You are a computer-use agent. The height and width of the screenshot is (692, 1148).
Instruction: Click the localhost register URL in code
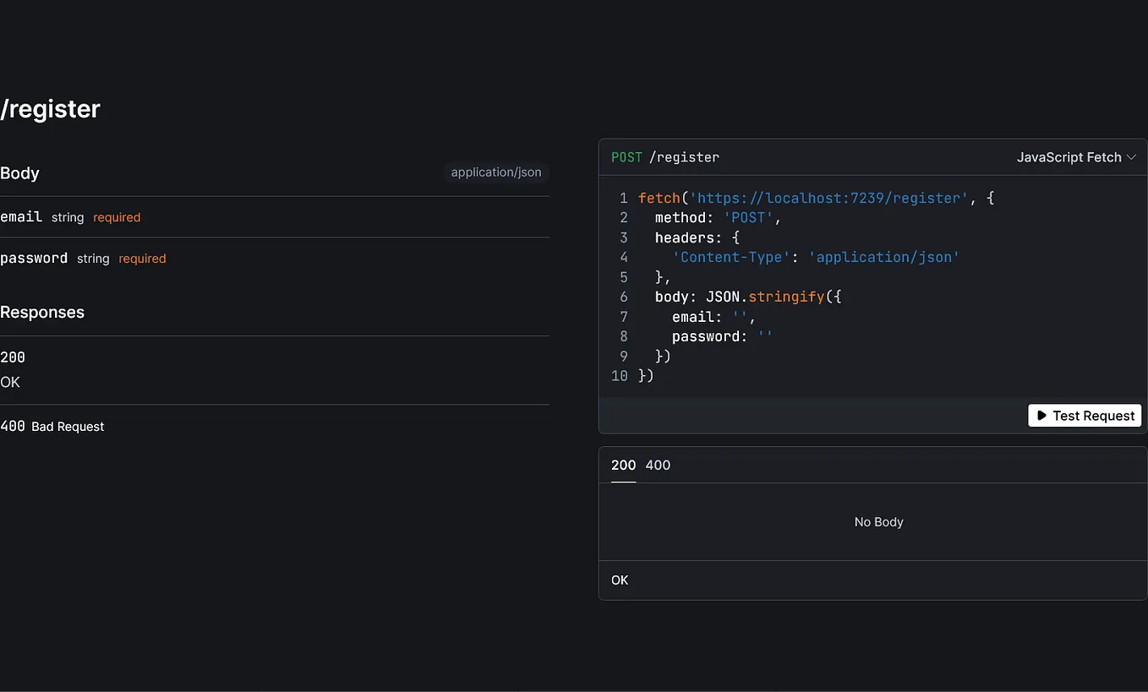pos(829,198)
